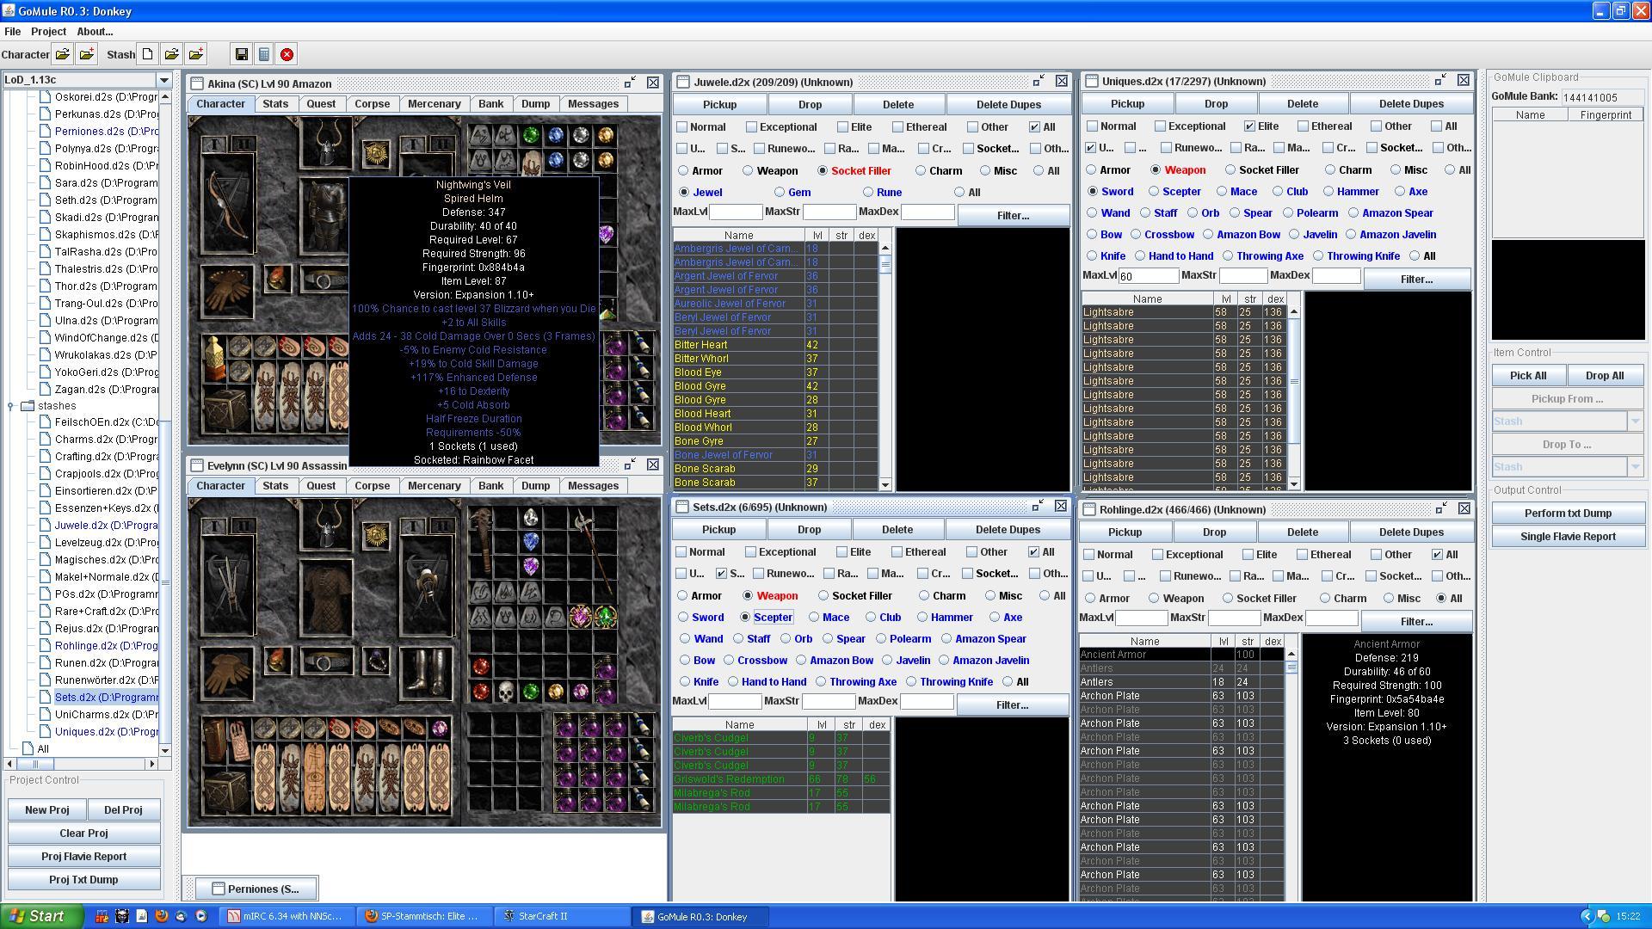Click the red X cancel icon in toolbar

[287, 54]
